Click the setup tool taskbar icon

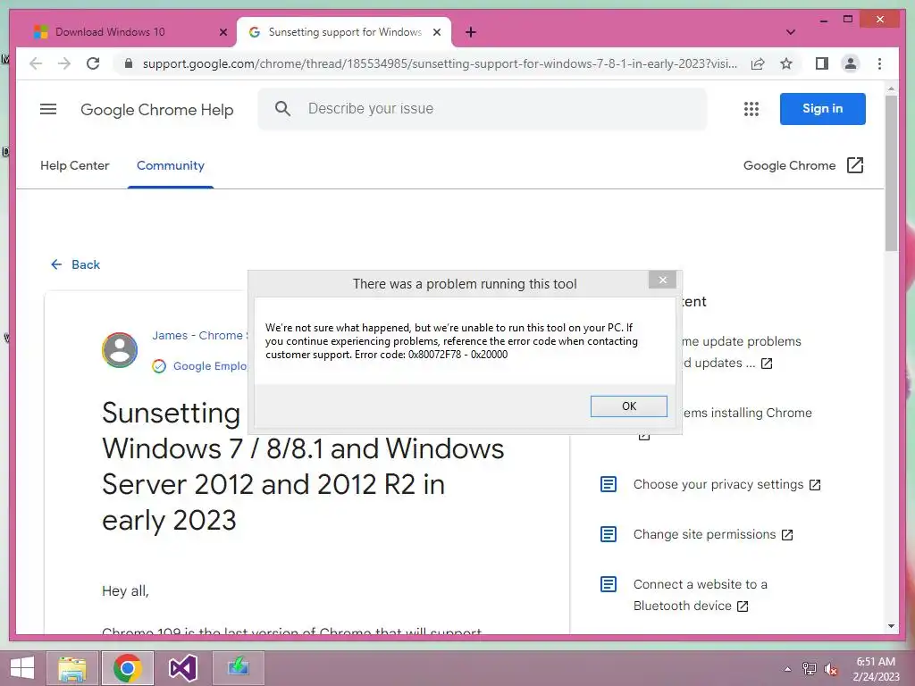click(238, 668)
